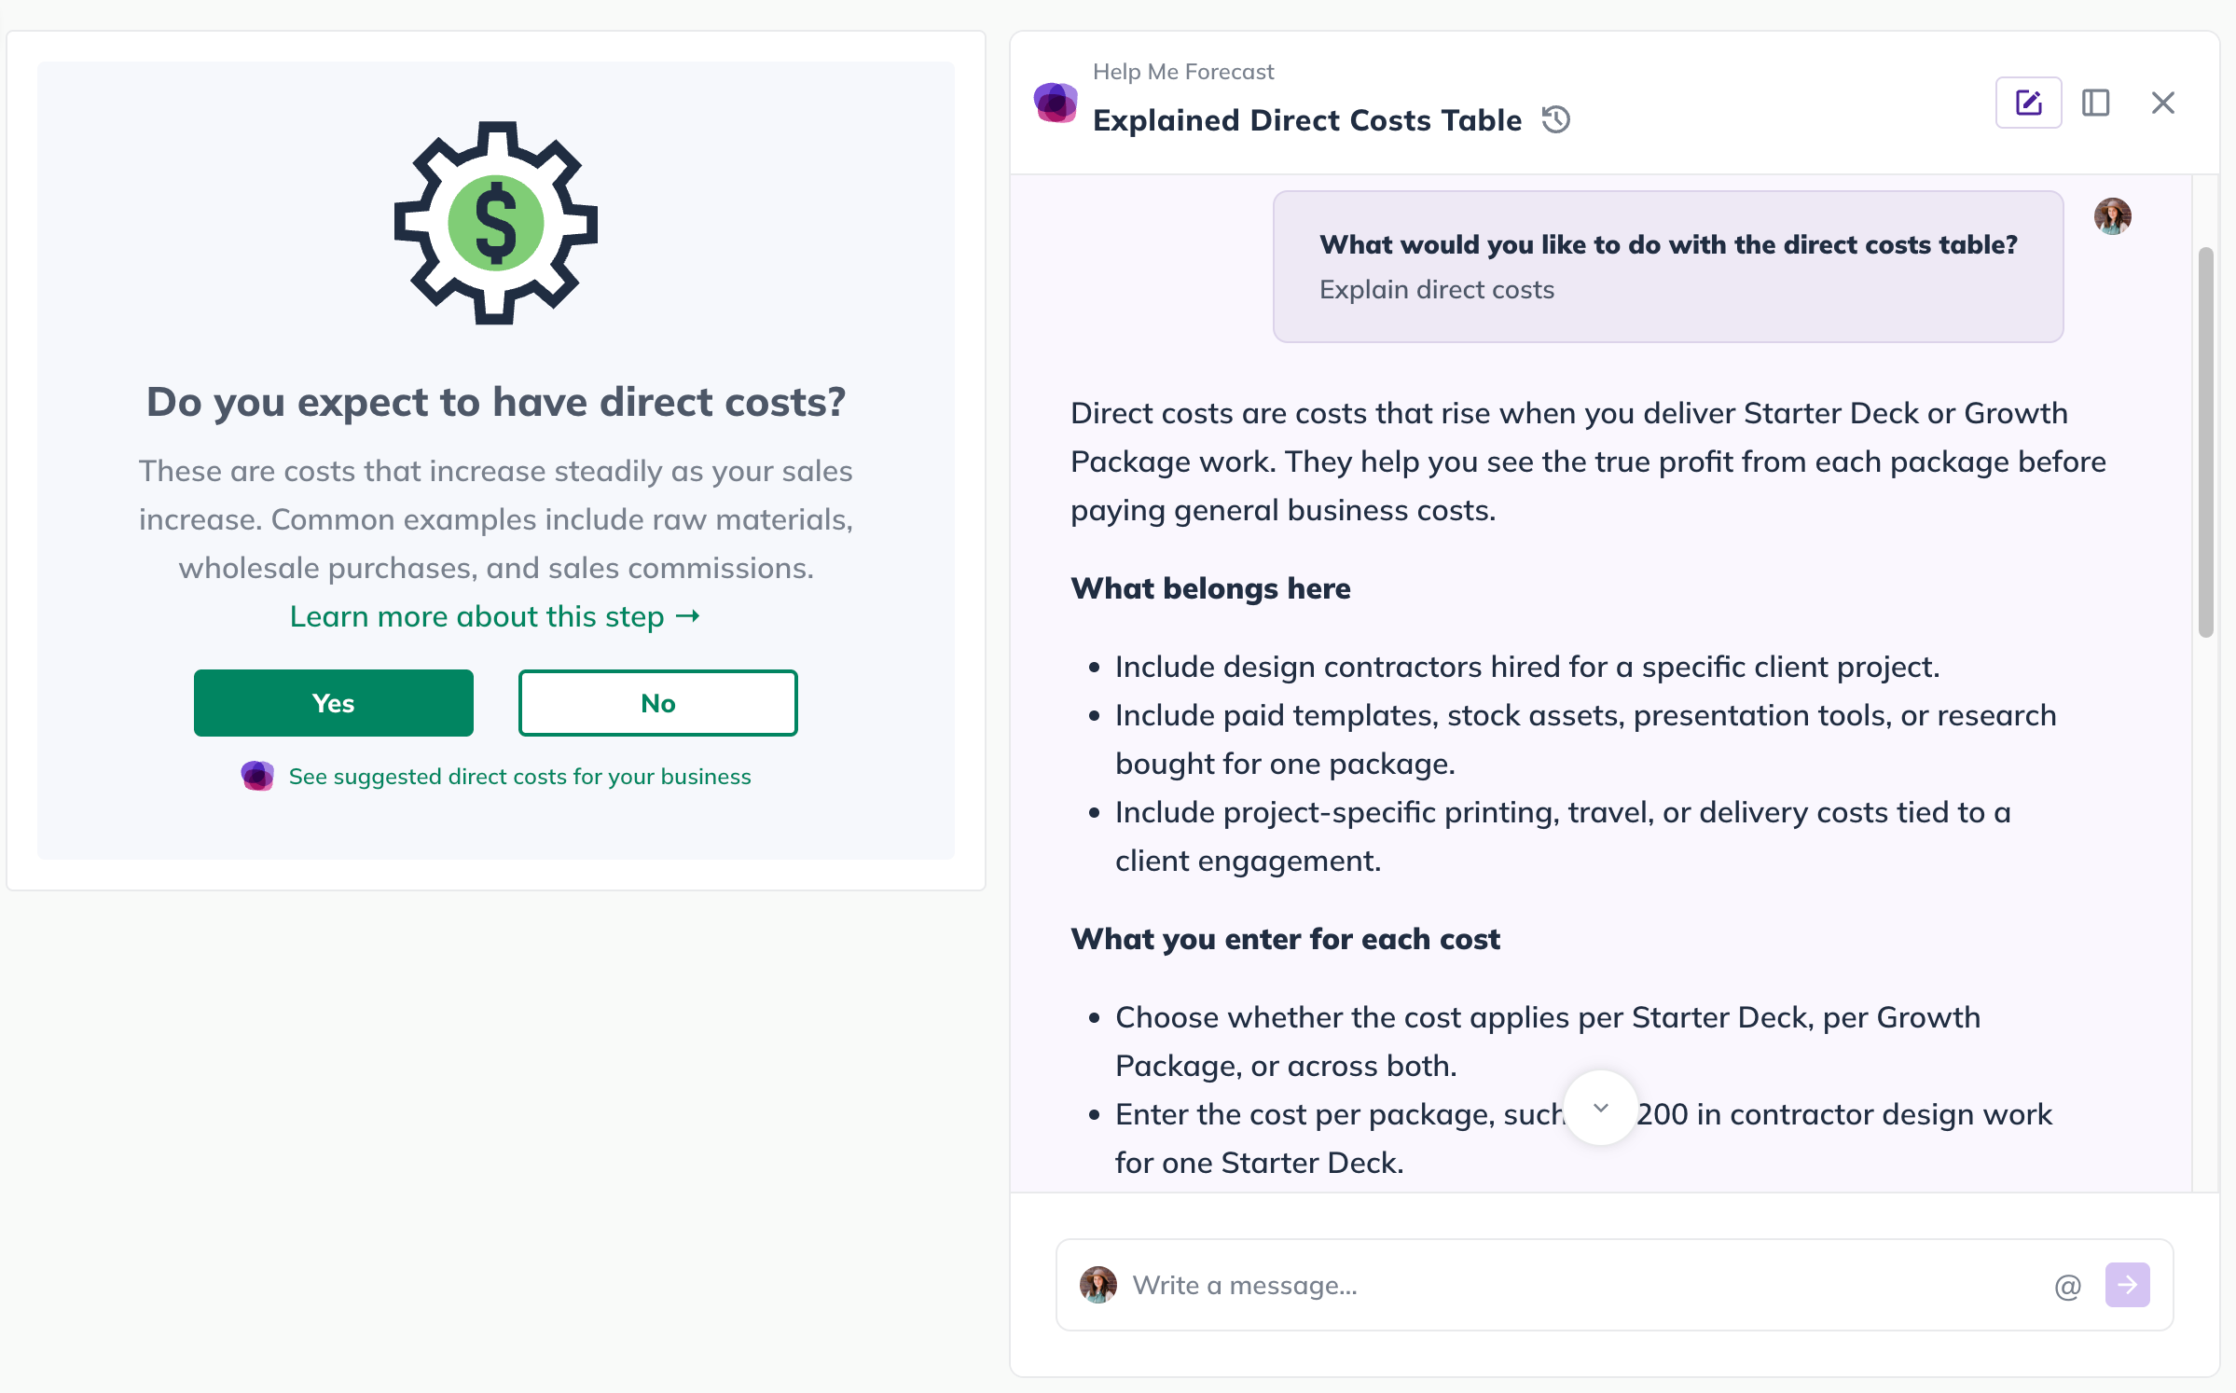Send the message with the arrow button
The image size is (2236, 1393).
(2127, 1285)
